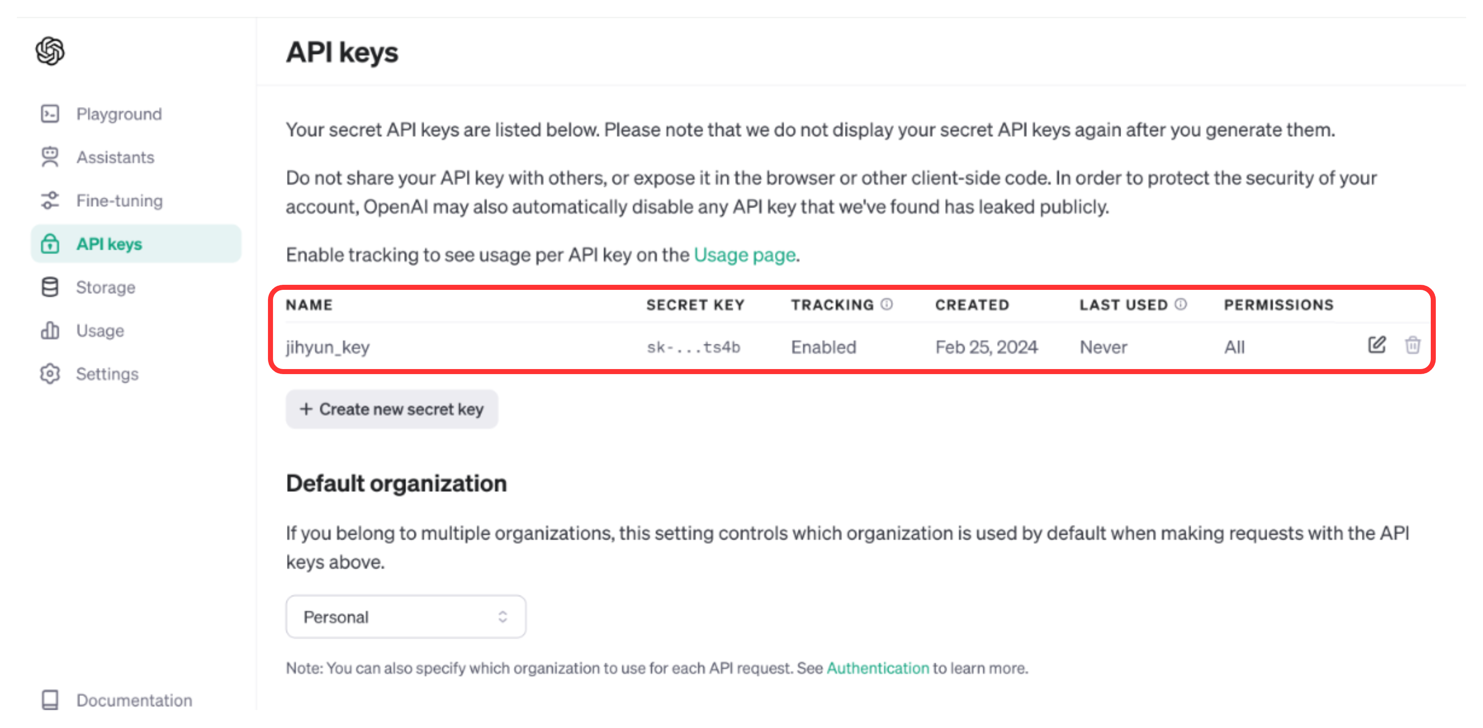Click the Usage bar chart icon
The height and width of the screenshot is (728, 1483).
(50, 330)
